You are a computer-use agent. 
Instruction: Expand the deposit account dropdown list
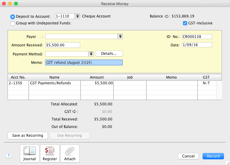[x=77, y=16]
